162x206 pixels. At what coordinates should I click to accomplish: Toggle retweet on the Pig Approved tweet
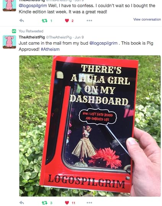(45, 203)
